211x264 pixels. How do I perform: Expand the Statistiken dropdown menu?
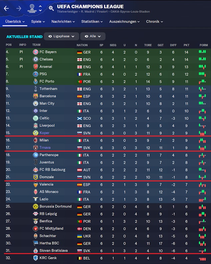(x=92, y=22)
